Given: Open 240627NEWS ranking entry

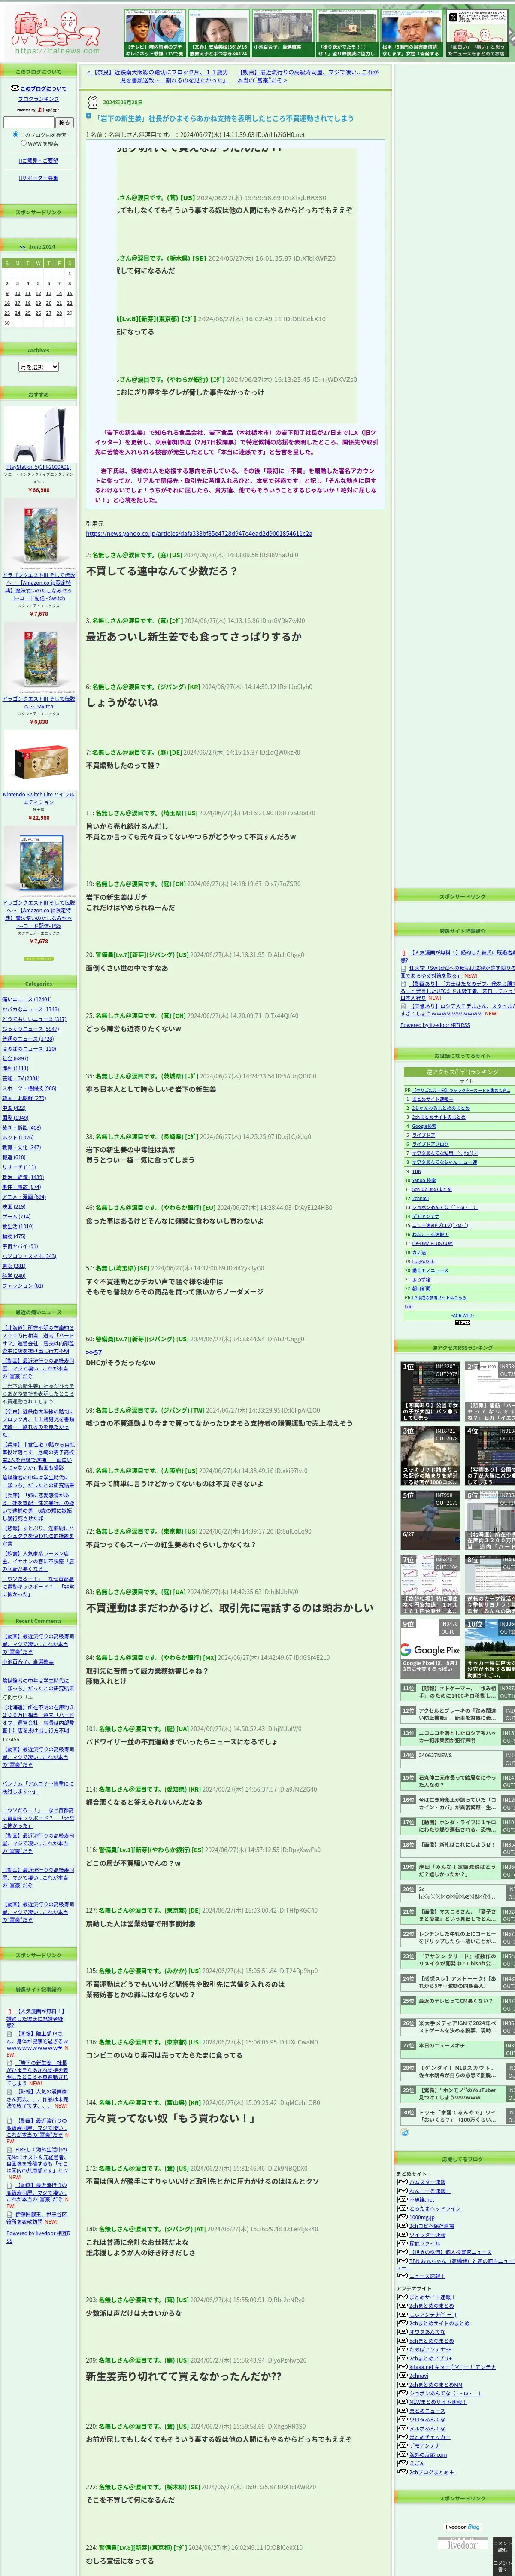Looking at the screenshot, I should pyautogui.click(x=435, y=1755).
